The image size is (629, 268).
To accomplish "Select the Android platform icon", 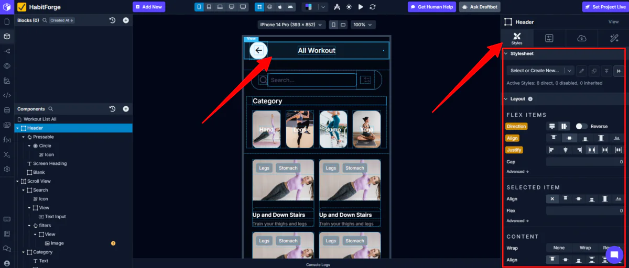I will tap(291, 7).
